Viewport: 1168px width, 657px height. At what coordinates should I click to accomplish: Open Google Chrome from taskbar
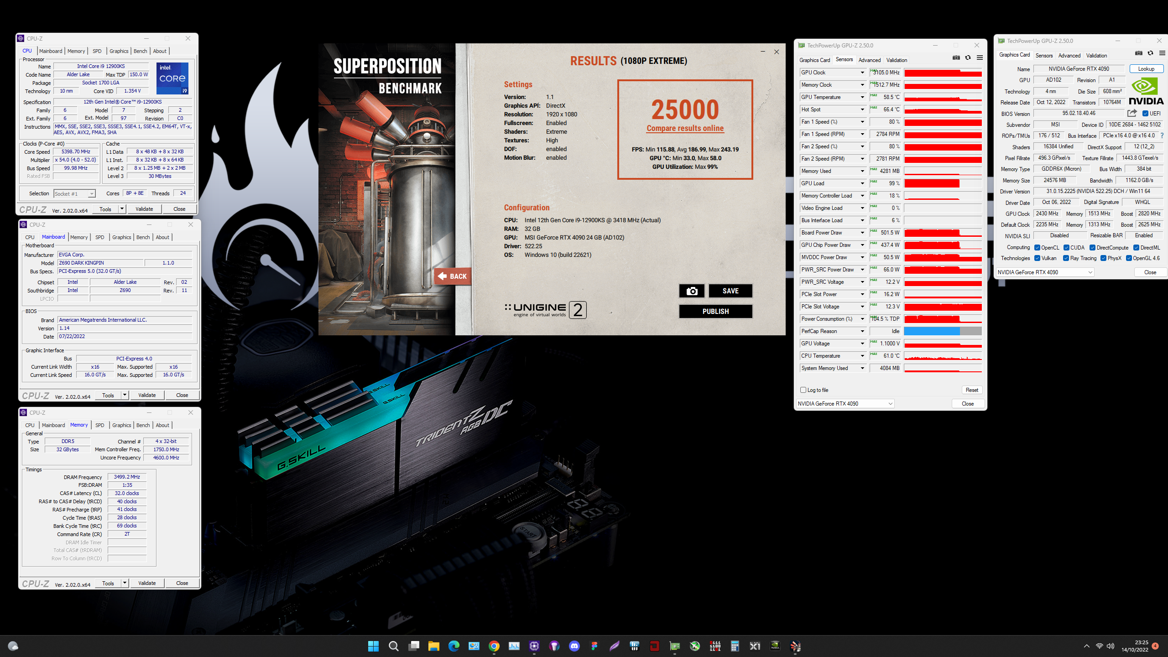click(x=494, y=646)
